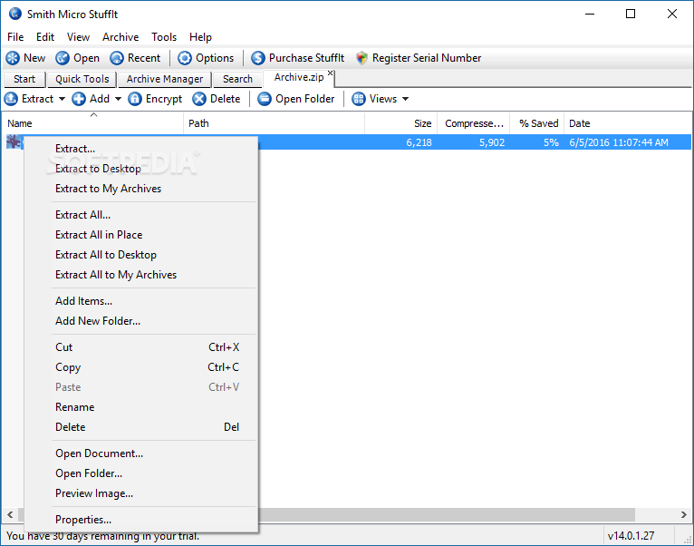Select Rename in the context menu
Screen dimensions: 694x546
(x=141, y=407)
